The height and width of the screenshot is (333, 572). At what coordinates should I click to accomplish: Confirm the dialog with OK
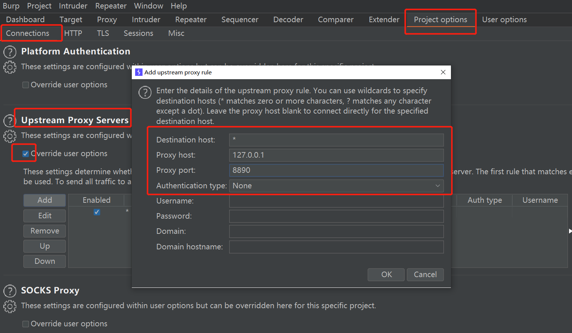(x=386, y=275)
